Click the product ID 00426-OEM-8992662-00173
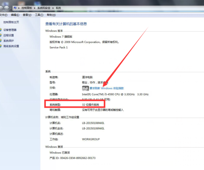204x170 pixels. 78,158
